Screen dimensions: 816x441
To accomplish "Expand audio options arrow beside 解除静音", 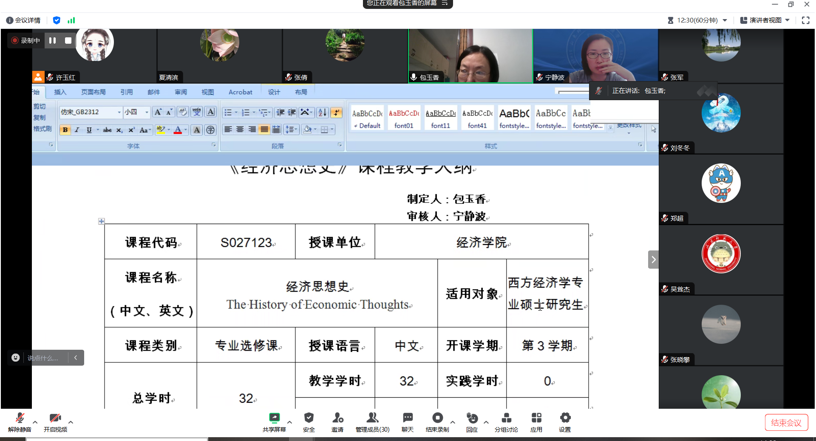I will pos(35,422).
